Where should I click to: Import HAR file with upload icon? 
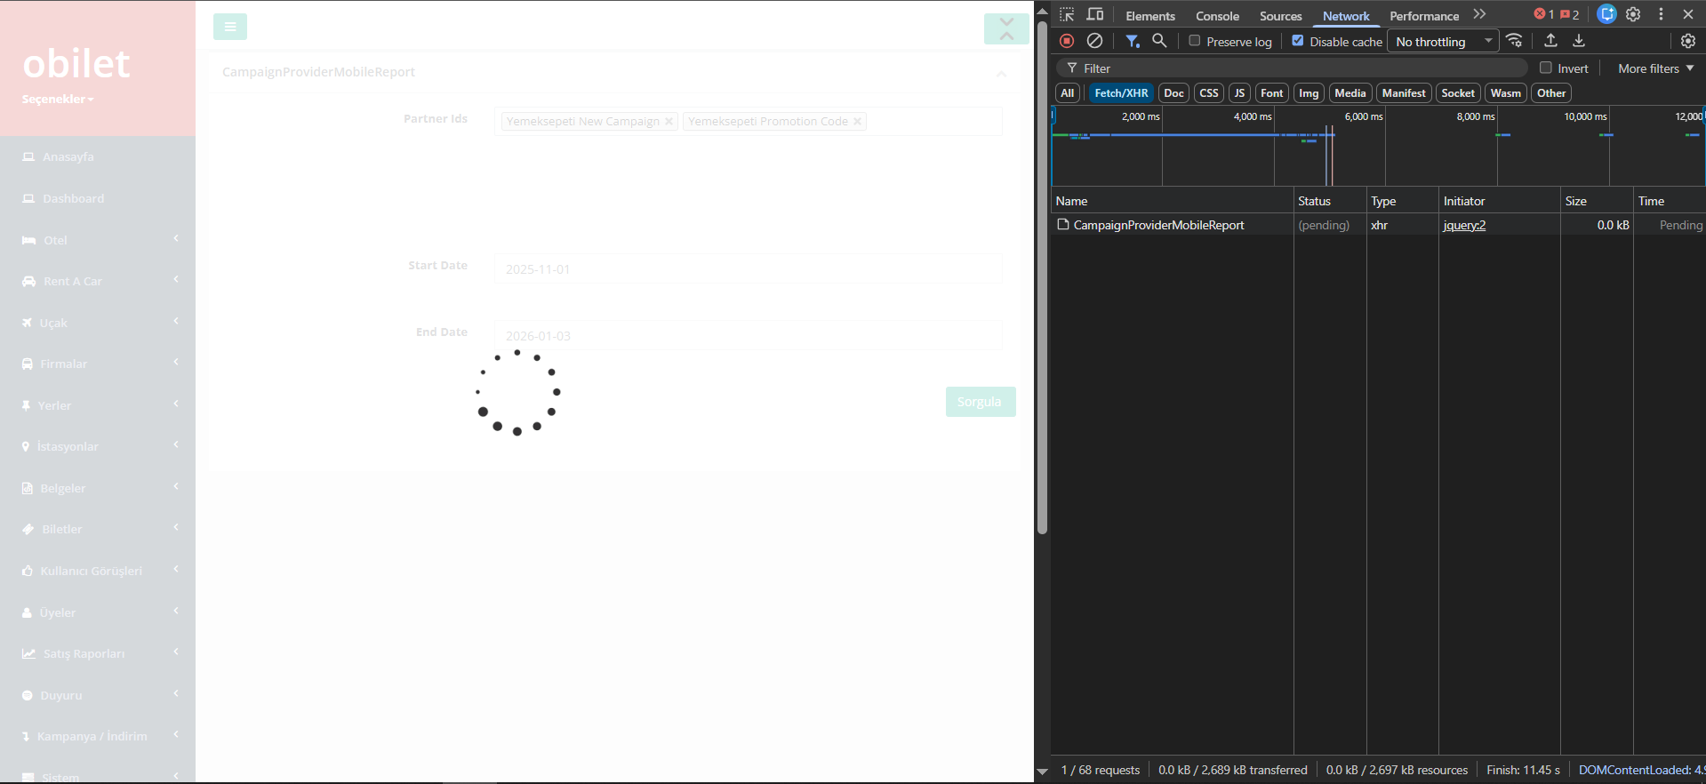tap(1550, 41)
